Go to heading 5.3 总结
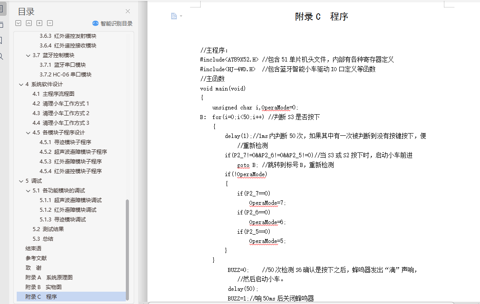 pyautogui.click(x=43, y=239)
